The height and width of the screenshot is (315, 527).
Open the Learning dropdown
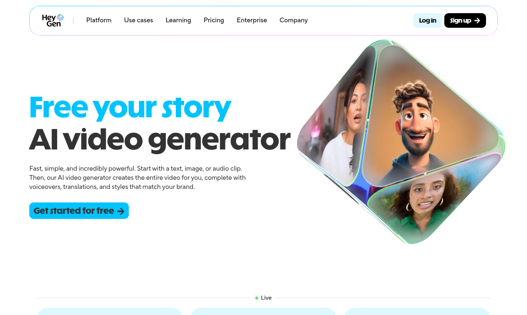point(178,20)
